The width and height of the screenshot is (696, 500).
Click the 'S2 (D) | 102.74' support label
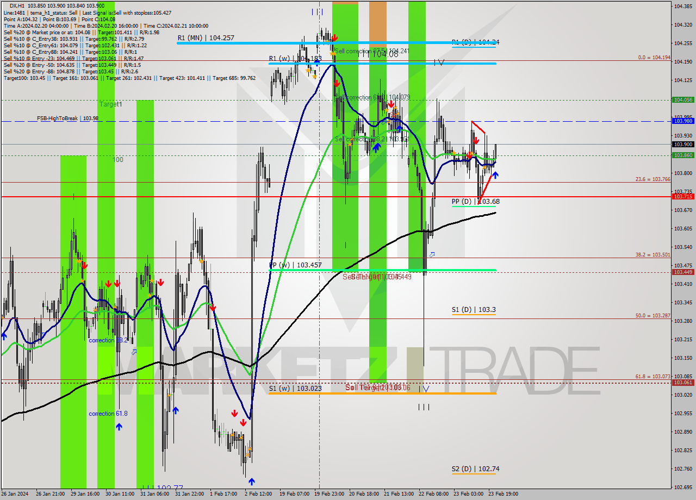coord(475,468)
